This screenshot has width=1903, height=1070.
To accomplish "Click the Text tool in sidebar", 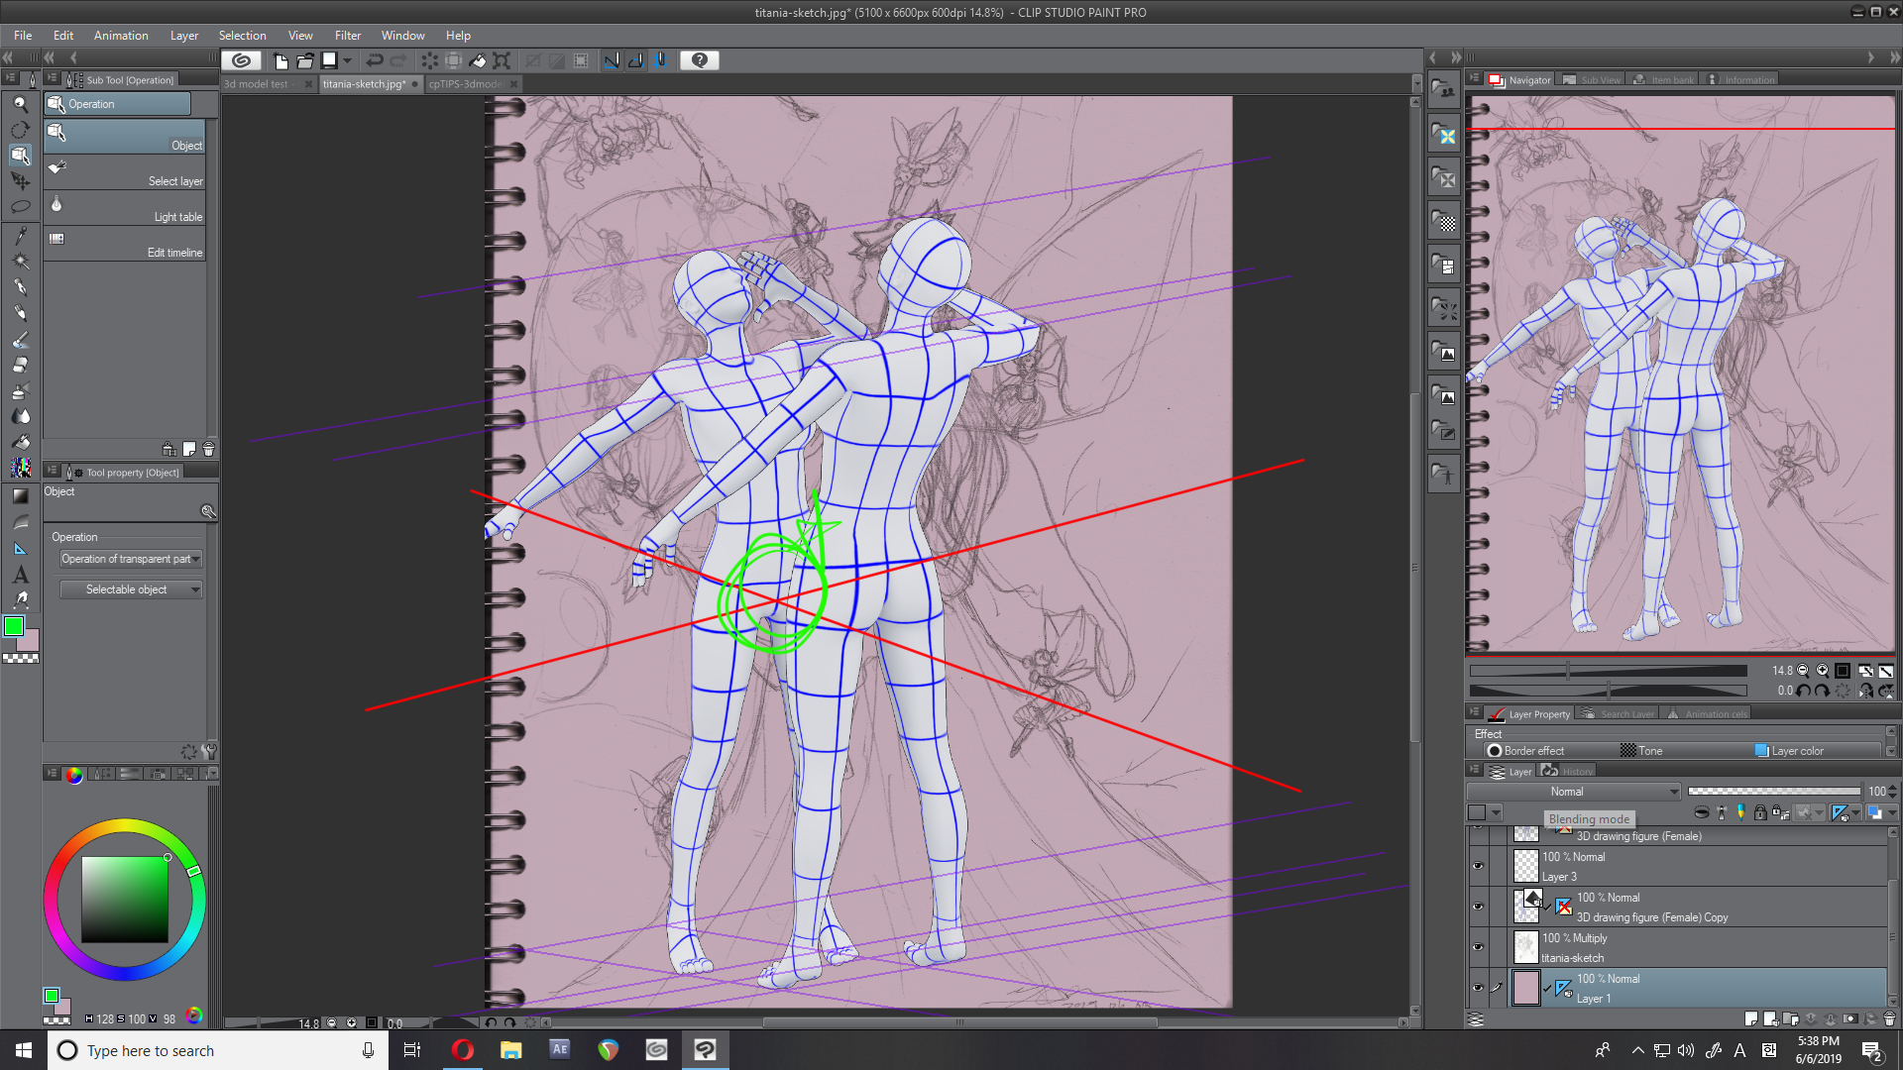I will click(x=18, y=573).
